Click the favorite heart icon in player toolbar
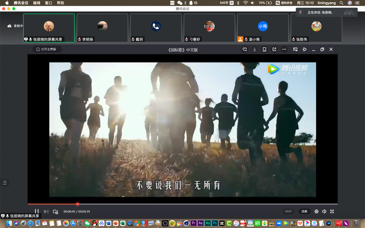 click(245, 49)
